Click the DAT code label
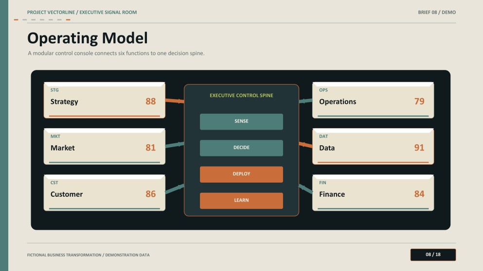483x271 pixels. pyautogui.click(x=323, y=136)
